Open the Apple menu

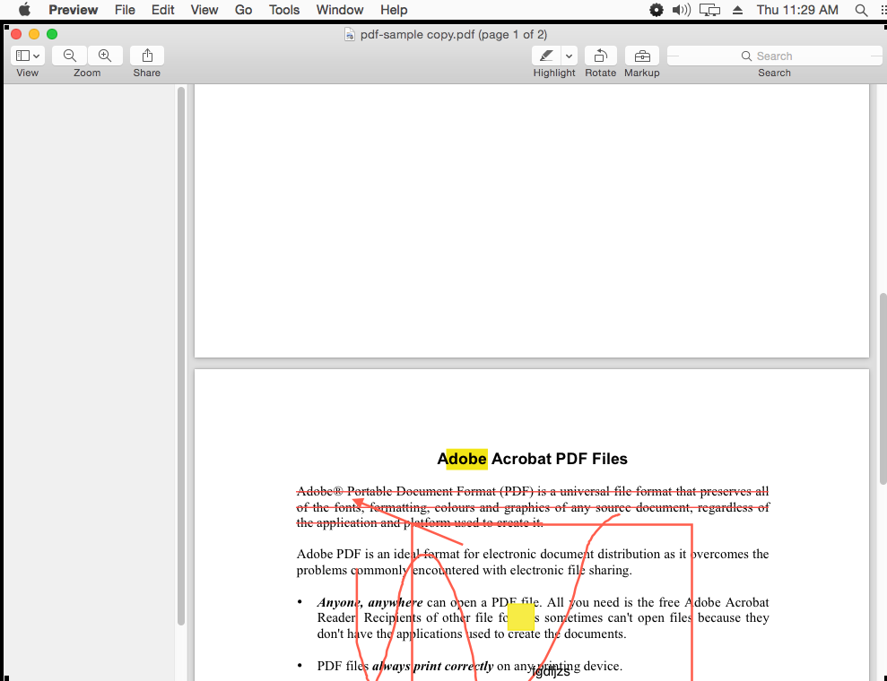tap(24, 10)
